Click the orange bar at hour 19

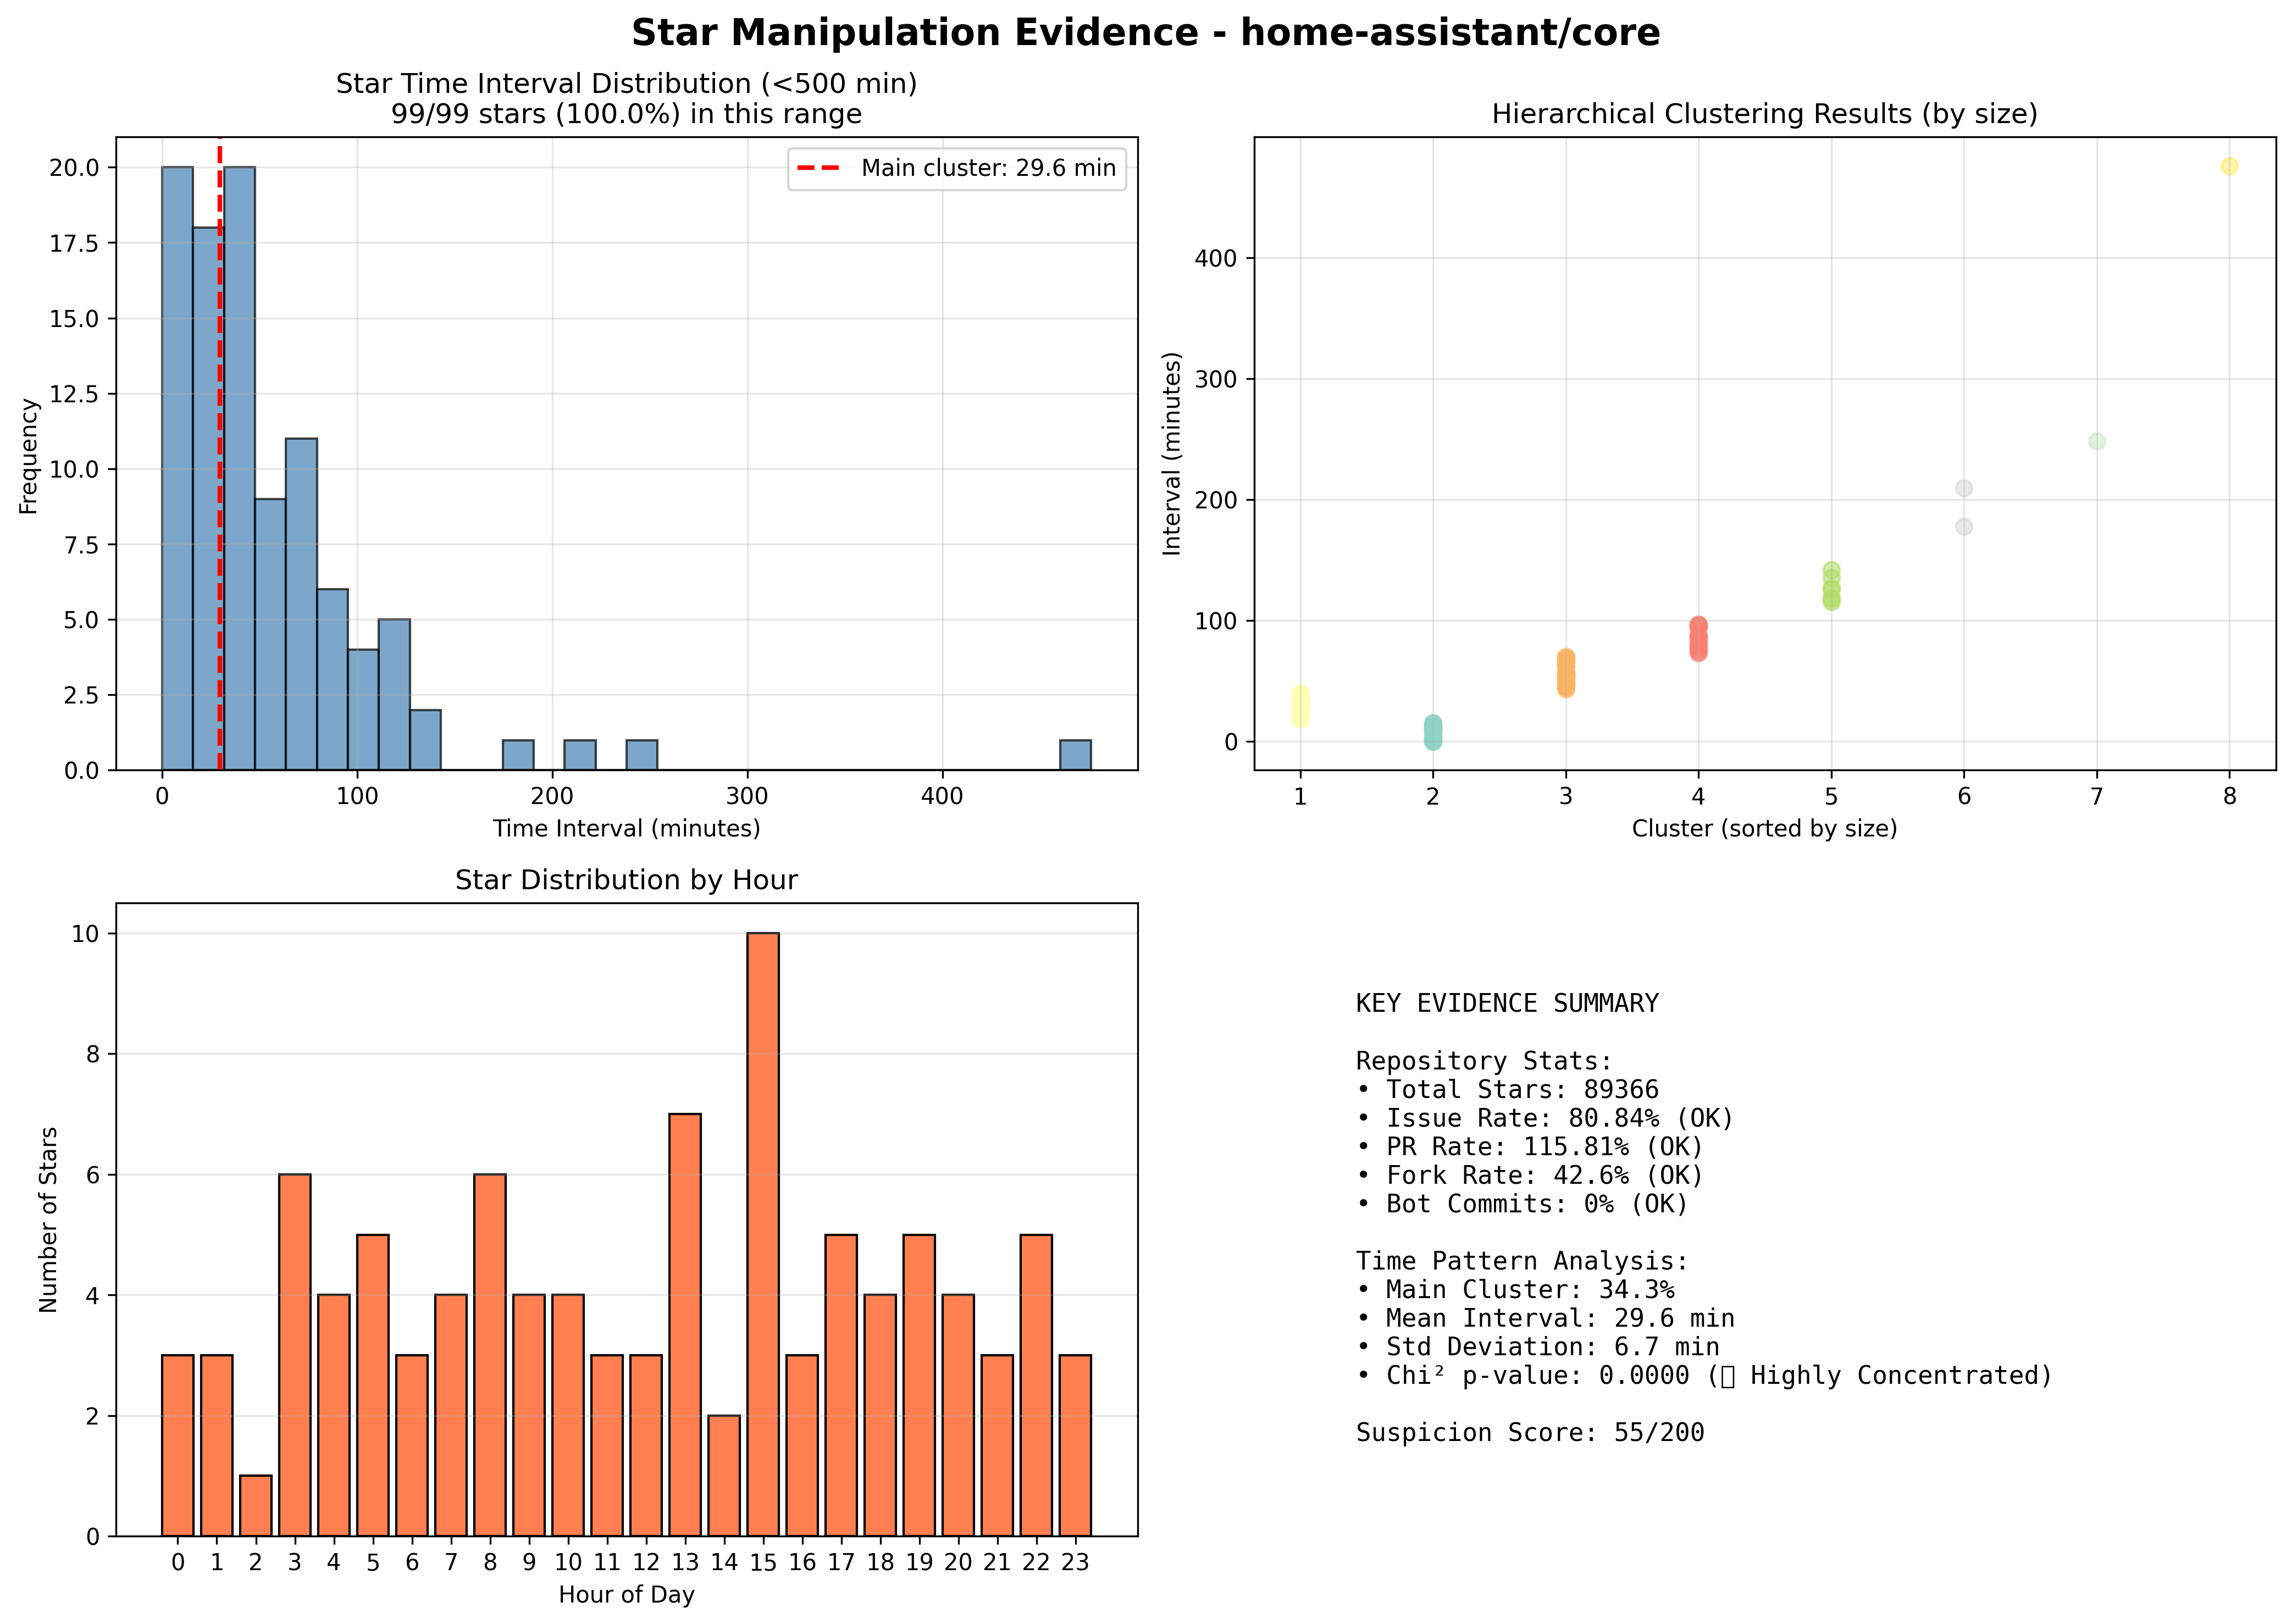coord(919,1386)
